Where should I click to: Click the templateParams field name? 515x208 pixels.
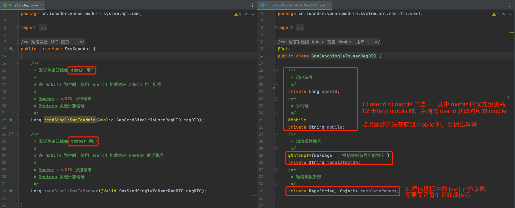(378, 191)
